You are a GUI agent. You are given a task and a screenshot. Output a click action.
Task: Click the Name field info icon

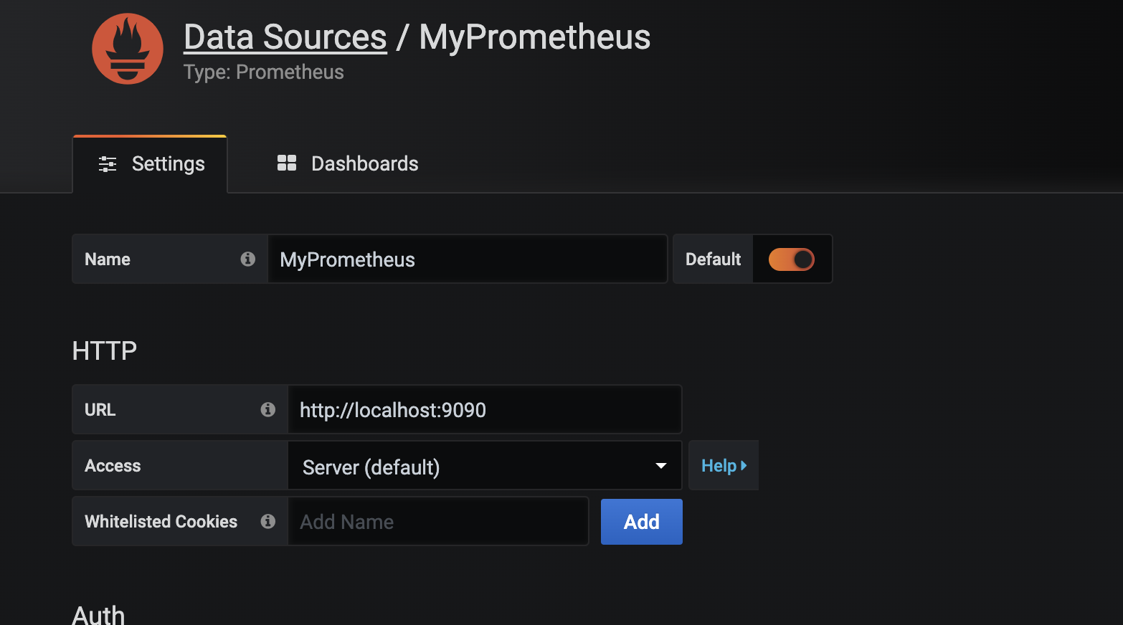[248, 259]
